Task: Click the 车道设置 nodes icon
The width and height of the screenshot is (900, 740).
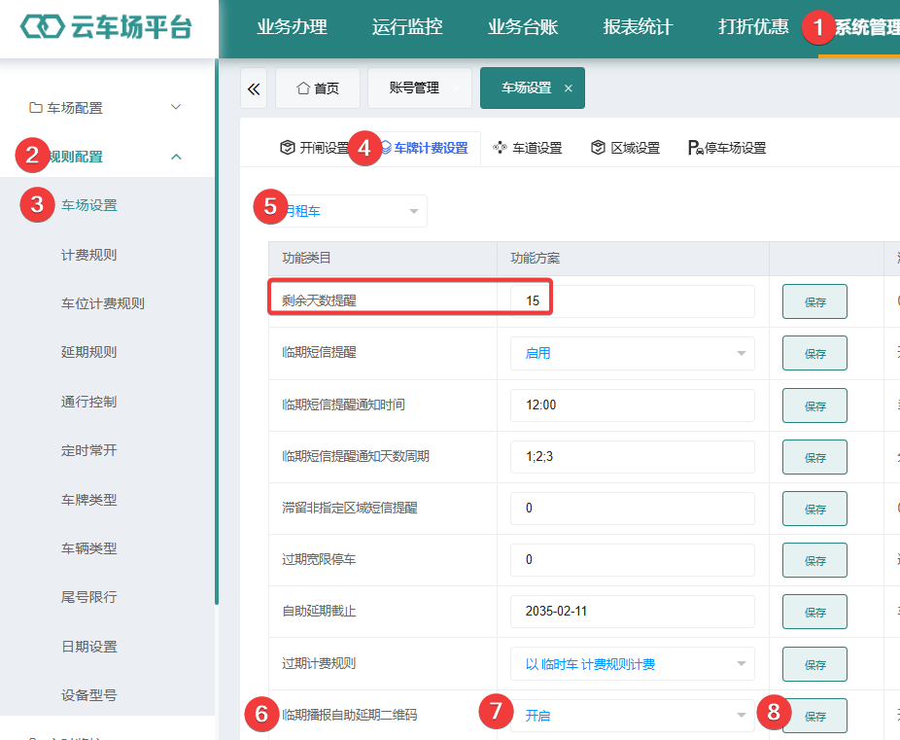Action: [500, 148]
